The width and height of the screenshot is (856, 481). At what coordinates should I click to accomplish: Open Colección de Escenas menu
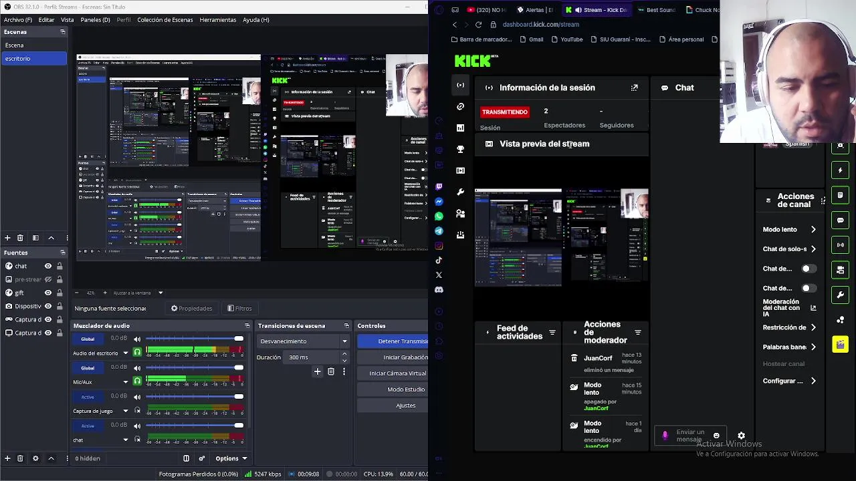pyautogui.click(x=165, y=20)
